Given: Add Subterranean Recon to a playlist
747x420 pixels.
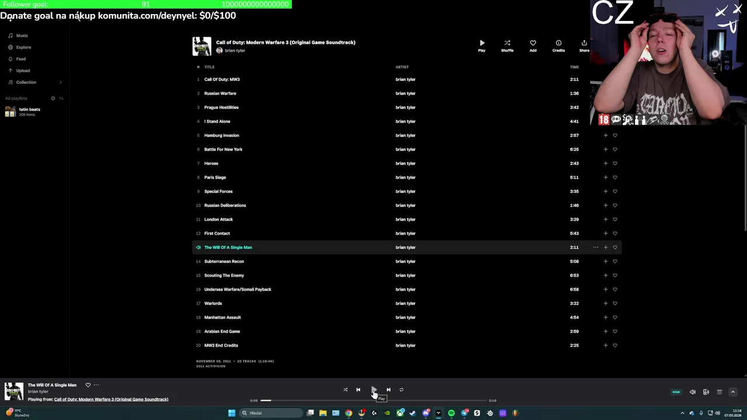Looking at the screenshot, I should click(x=605, y=261).
